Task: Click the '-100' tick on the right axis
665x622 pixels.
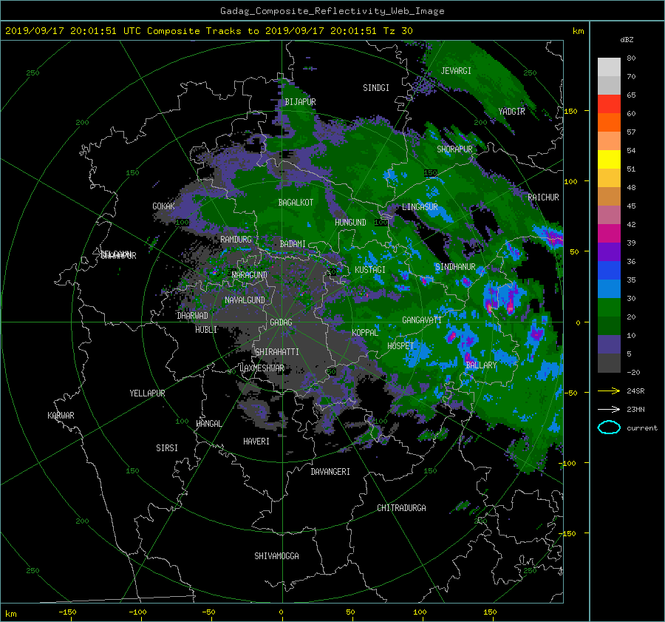Action: (x=567, y=463)
